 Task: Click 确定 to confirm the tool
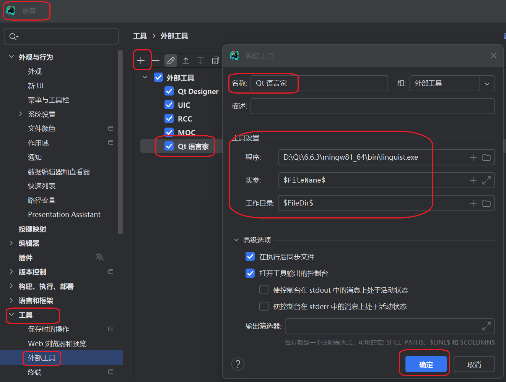click(x=426, y=364)
